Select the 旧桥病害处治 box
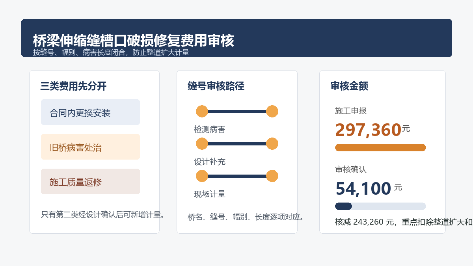This screenshot has width=473, height=266. pyautogui.click(x=90, y=147)
